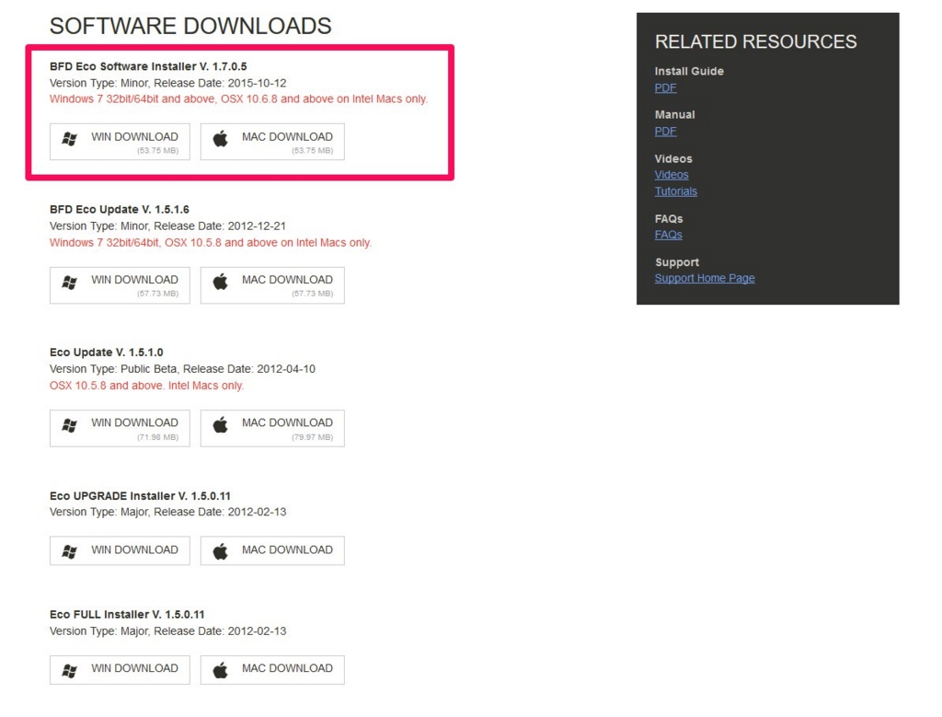Click Apple logo icon for Eco Update 1.5.1.0

click(x=221, y=425)
